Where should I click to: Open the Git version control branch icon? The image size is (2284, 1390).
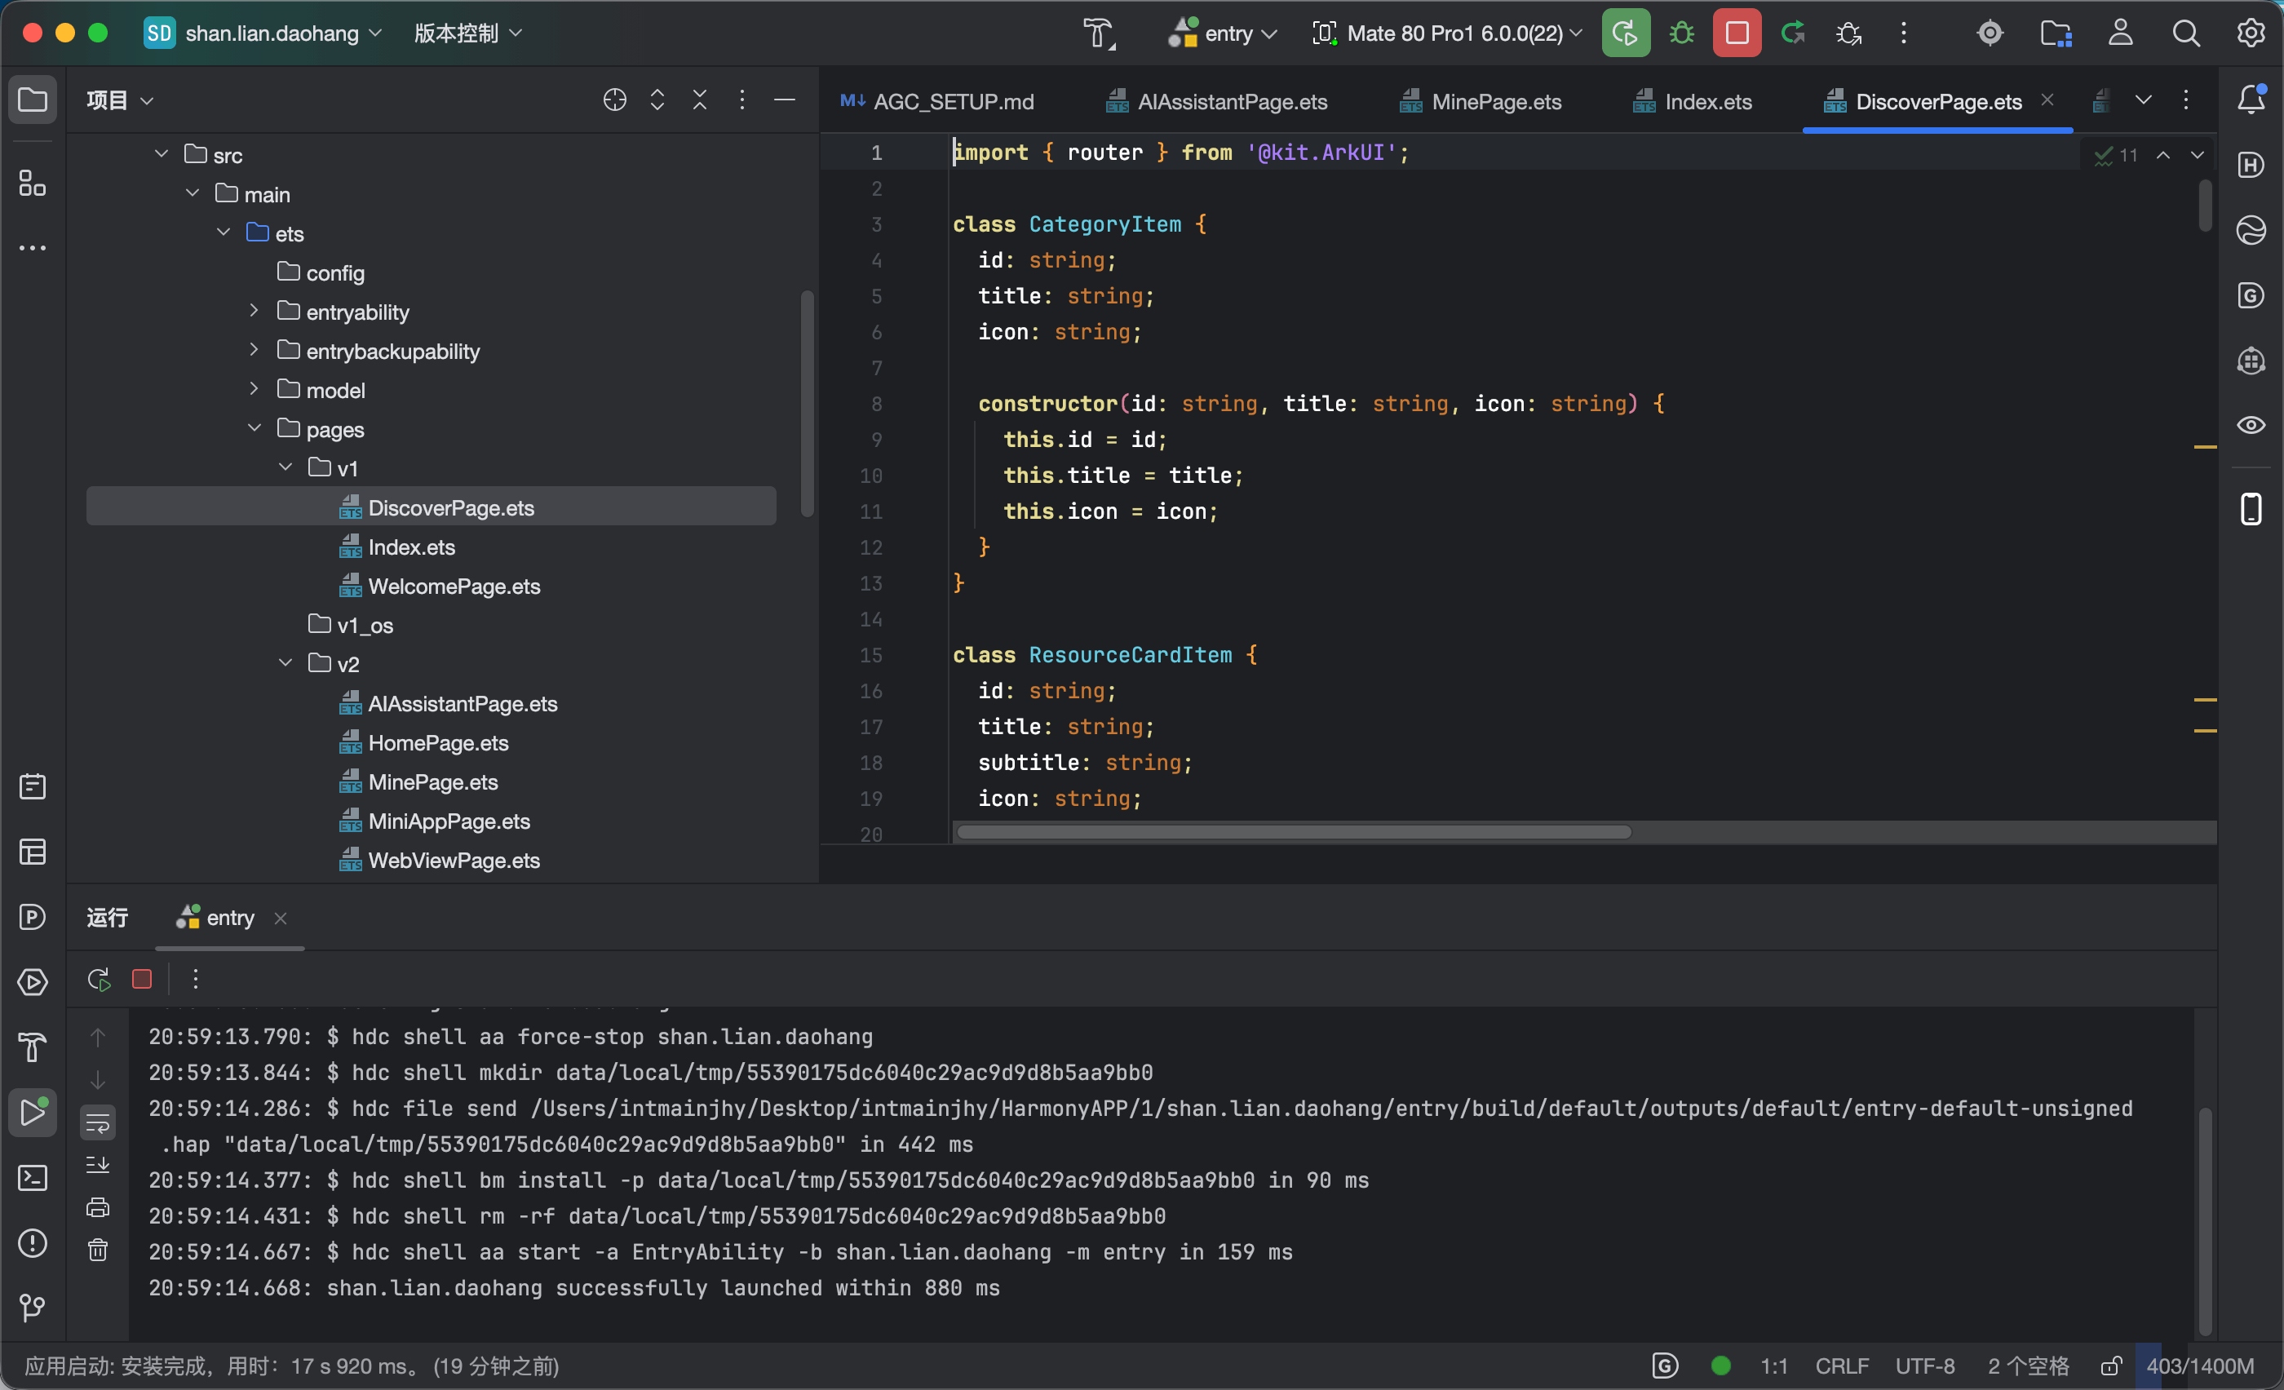click(x=33, y=1308)
